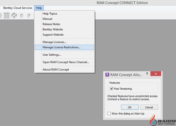
Task: Click the calculator toolbar icon
Action: coord(21,16)
